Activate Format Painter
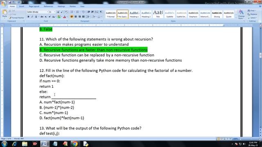262x147 pixels. (16, 18)
